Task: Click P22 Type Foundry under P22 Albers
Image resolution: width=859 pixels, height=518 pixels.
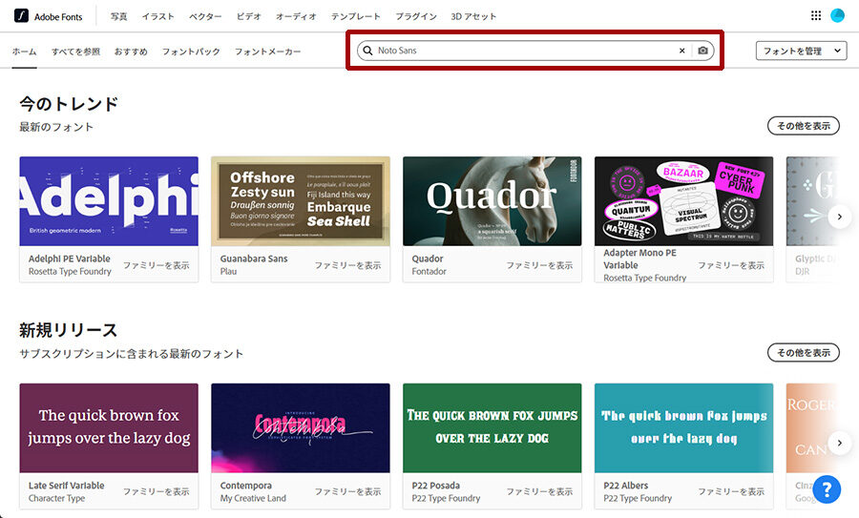Action: (x=638, y=498)
